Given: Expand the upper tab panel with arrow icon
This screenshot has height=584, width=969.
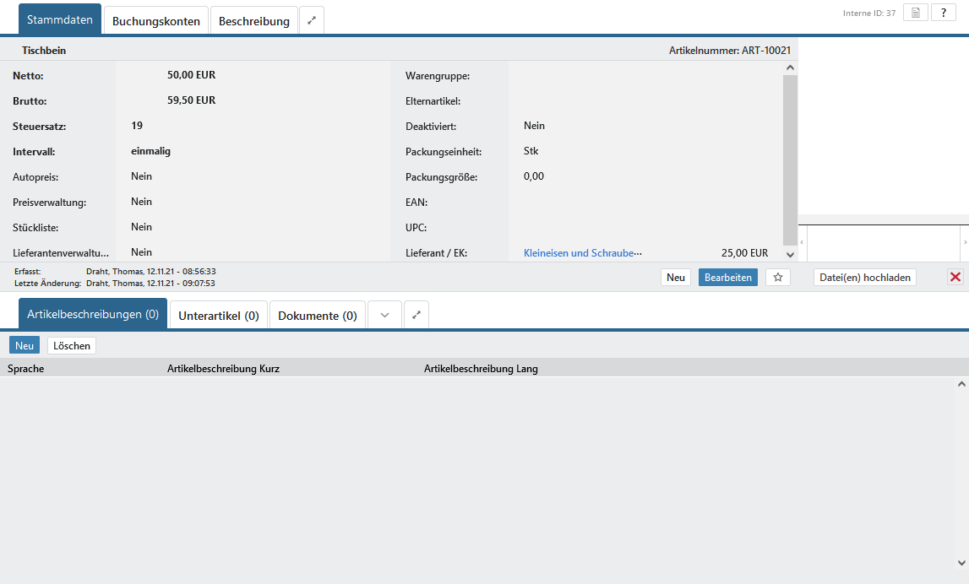Looking at the screenshot, I should (311, 20).
